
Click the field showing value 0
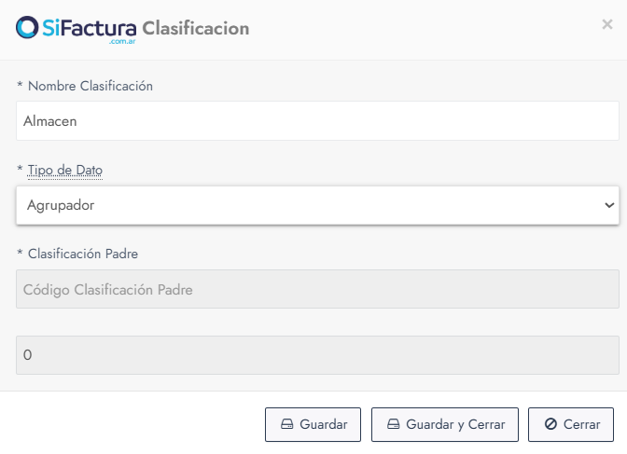pos(317,355)
